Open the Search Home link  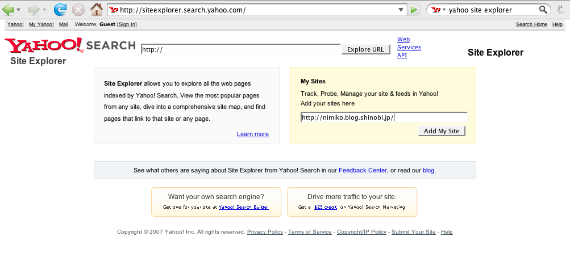(531, 24)
